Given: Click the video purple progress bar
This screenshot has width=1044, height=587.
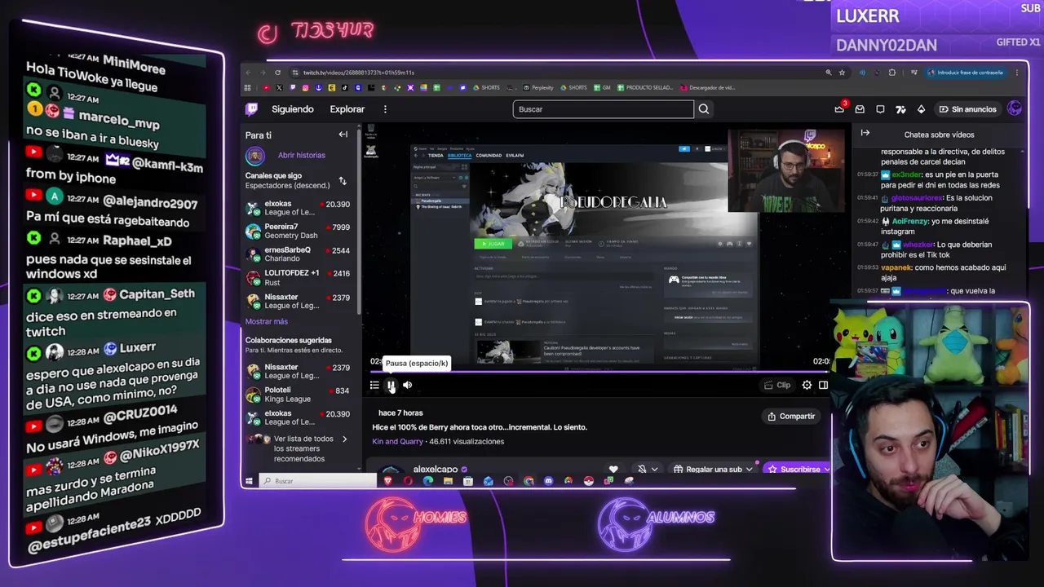Looking at the screenshot, I should (x=599, y=372).
